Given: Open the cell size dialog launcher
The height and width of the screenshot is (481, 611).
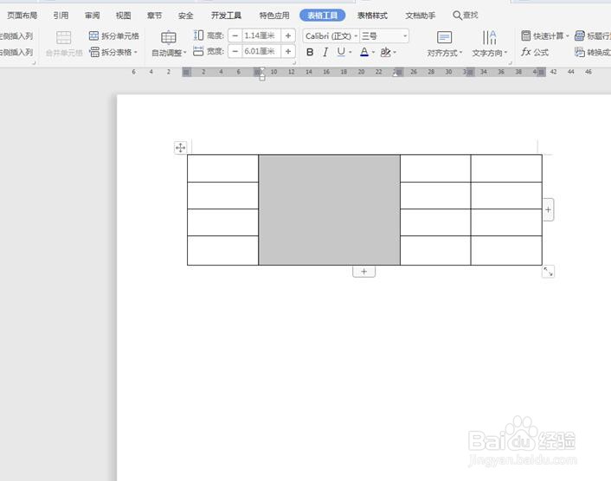Looking at the screenshot, I should coord(293,62).
